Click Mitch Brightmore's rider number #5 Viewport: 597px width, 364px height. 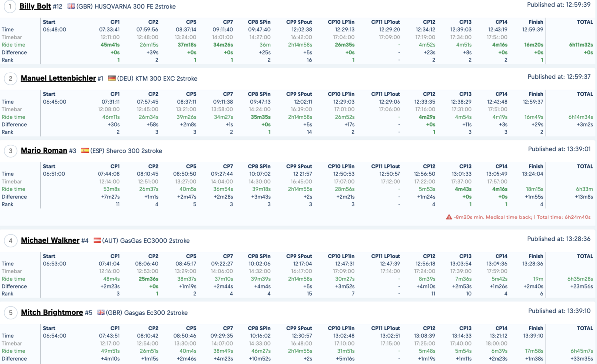89,313
